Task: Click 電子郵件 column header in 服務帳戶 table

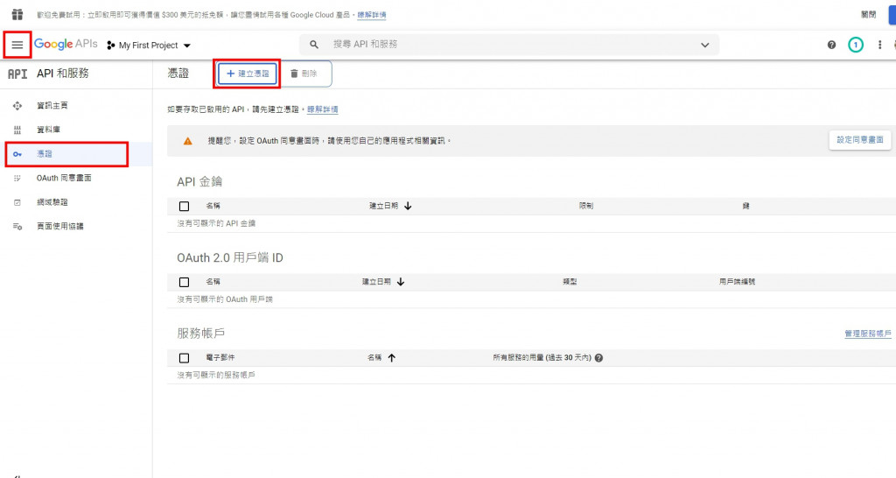Action: [220, 357]
